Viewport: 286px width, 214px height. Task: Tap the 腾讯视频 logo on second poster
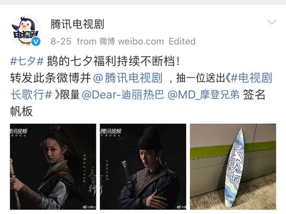[x=111, y=132]
